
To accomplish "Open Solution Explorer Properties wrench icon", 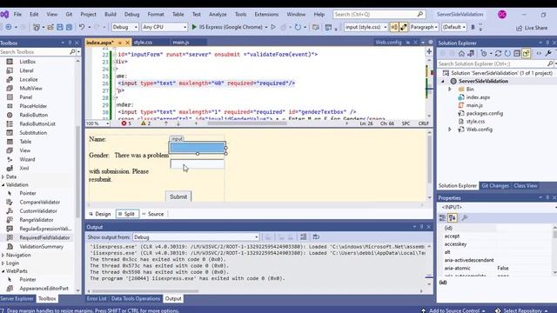I will (x=548, y=54).
